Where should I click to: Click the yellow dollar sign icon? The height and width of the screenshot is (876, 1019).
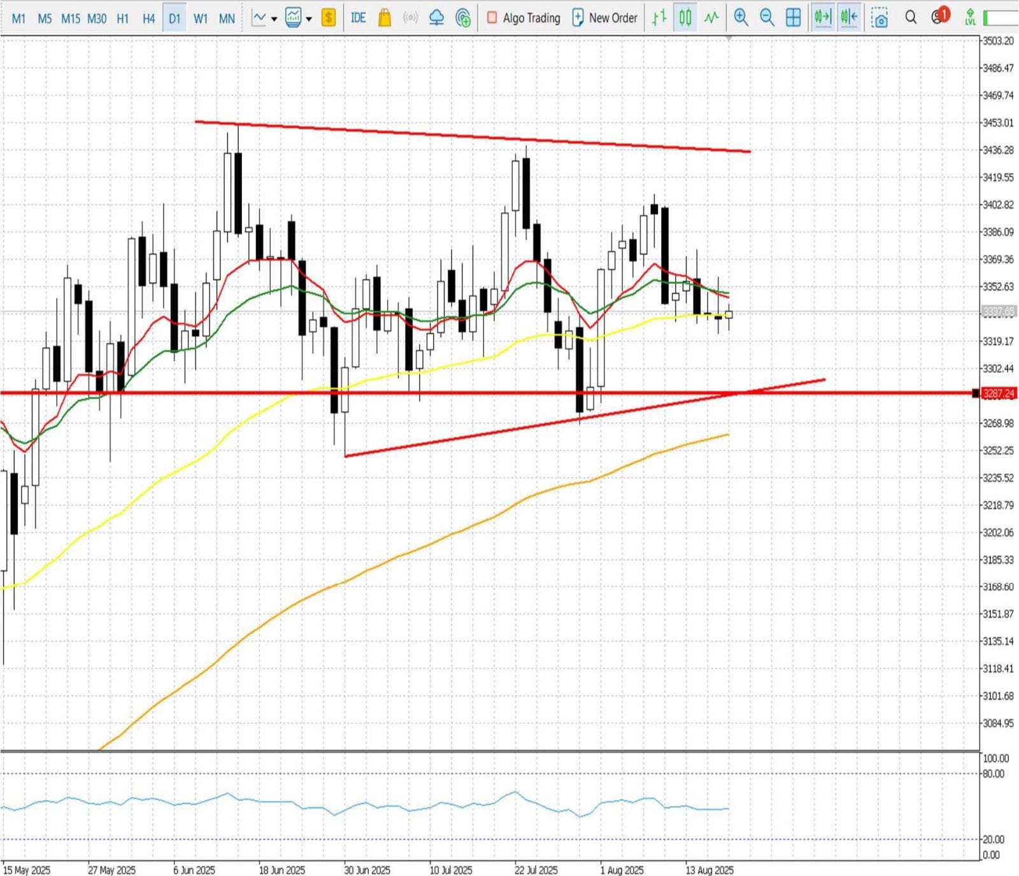(x=328, y=18)
